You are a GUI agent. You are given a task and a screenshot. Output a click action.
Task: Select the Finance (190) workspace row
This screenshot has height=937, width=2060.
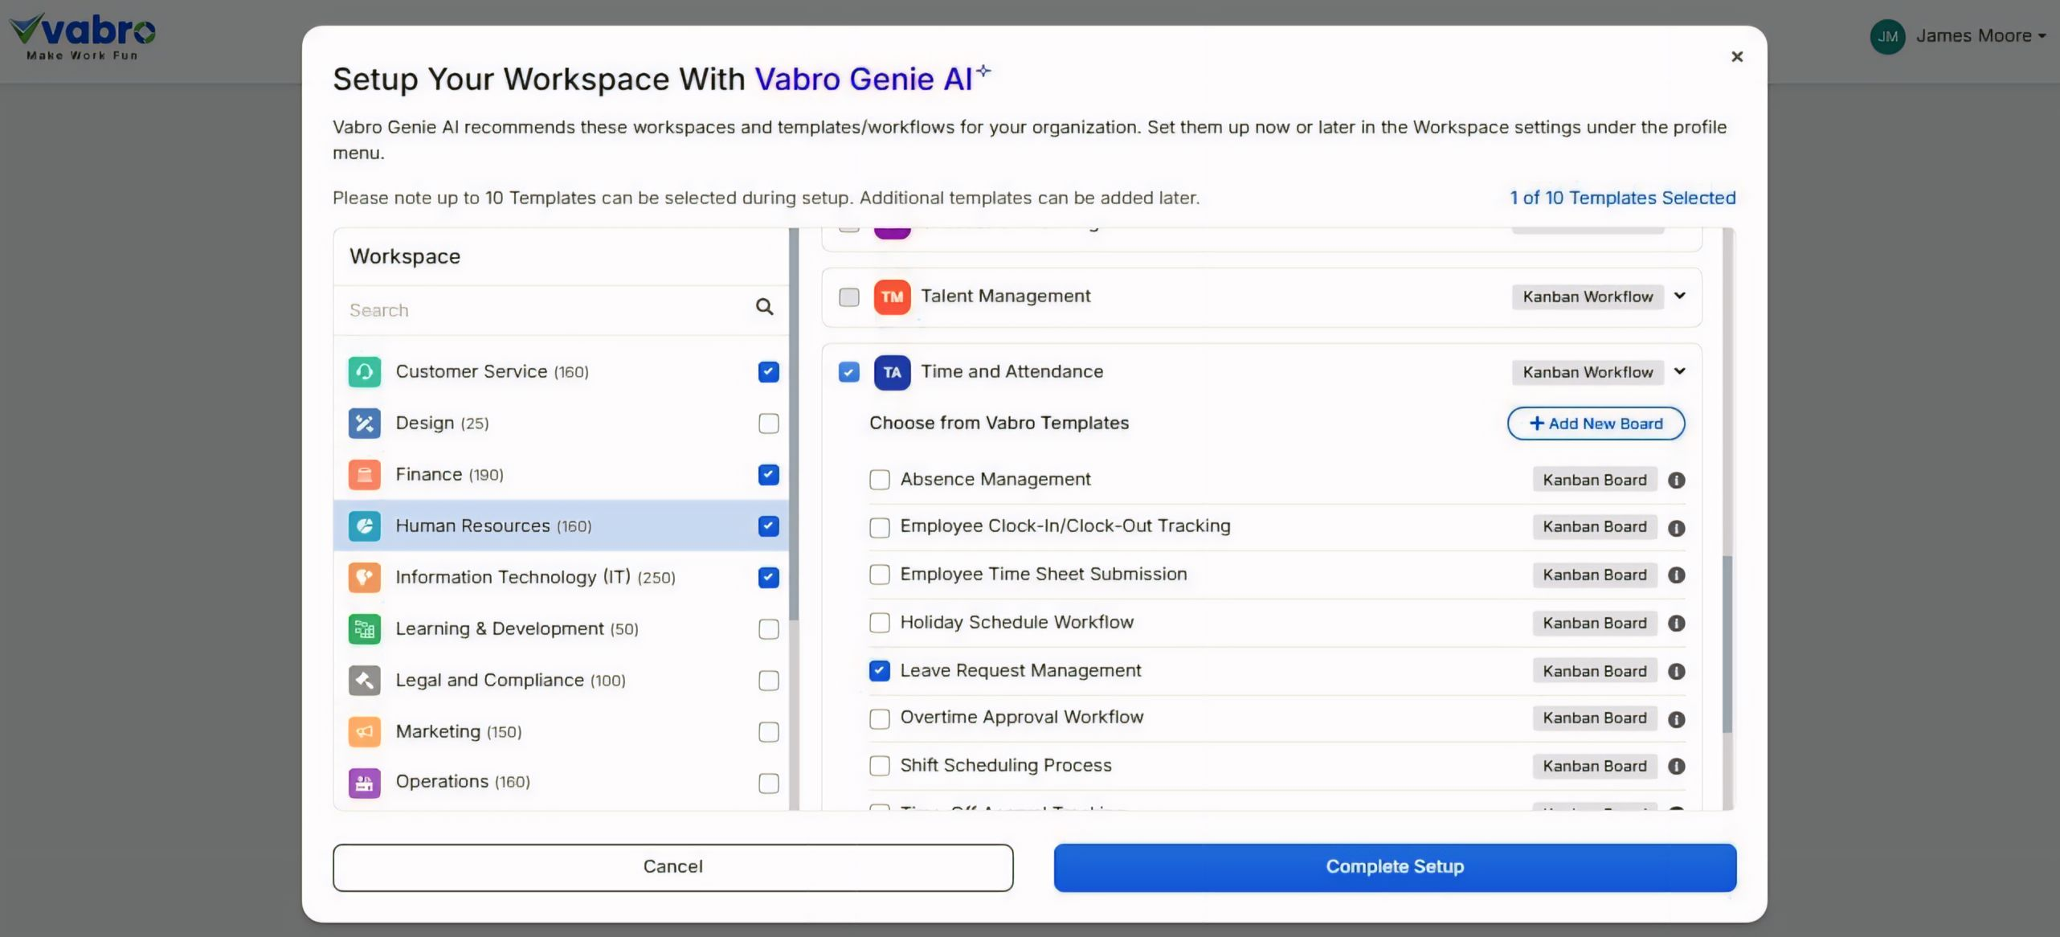click(561, 475)
